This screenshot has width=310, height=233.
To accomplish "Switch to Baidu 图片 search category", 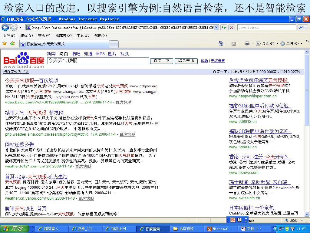I will click(x=112, y=54).
